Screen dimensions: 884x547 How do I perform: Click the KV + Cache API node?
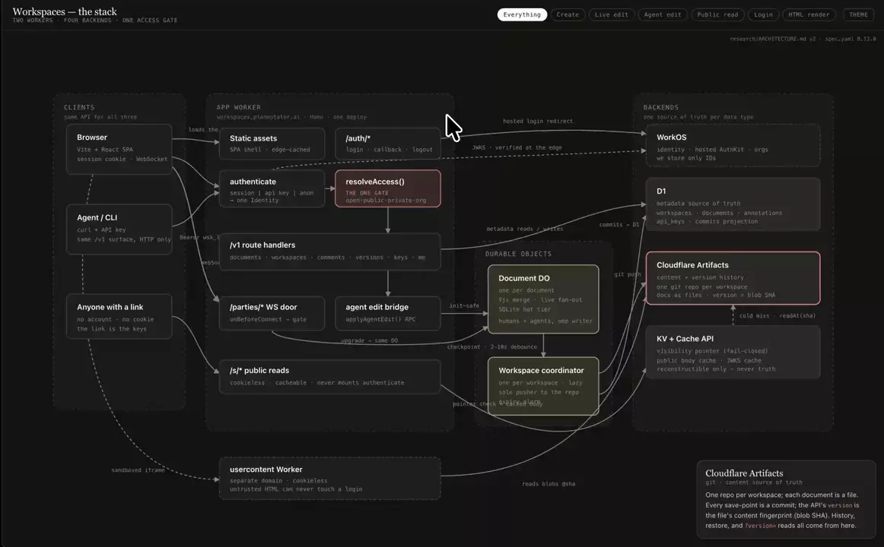pyautogui.click(x=733, y=353)
